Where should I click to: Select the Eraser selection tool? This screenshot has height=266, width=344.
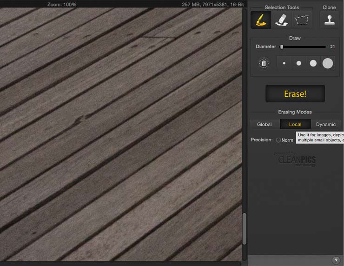[x=281, y=20]
